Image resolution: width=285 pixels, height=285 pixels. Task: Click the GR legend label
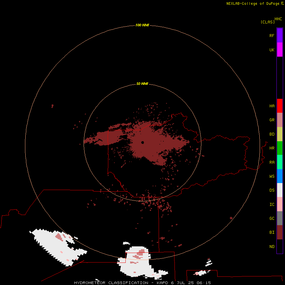pyautogui.click(x=272, y=120)
